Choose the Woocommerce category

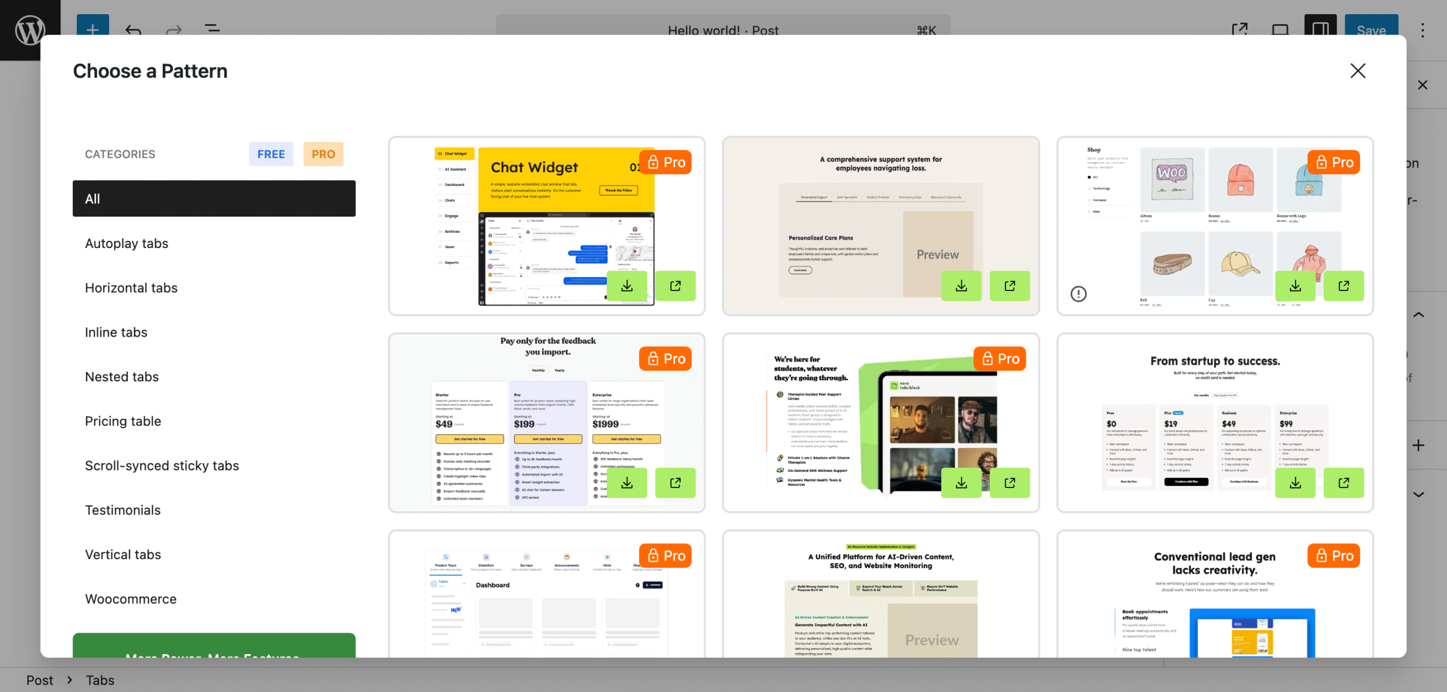[x=131, y=599]
